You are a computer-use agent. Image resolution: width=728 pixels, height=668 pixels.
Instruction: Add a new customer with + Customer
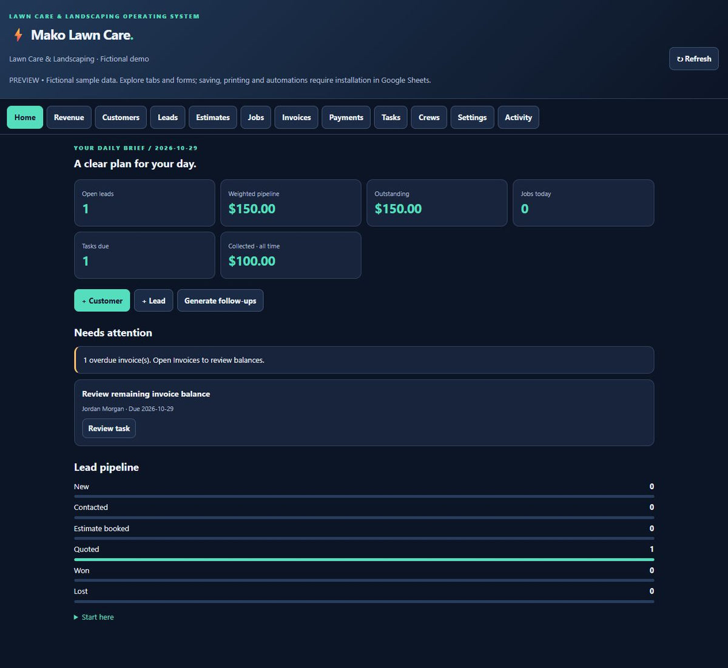coord(102,301)
